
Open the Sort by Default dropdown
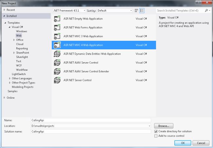pos(115,11)
